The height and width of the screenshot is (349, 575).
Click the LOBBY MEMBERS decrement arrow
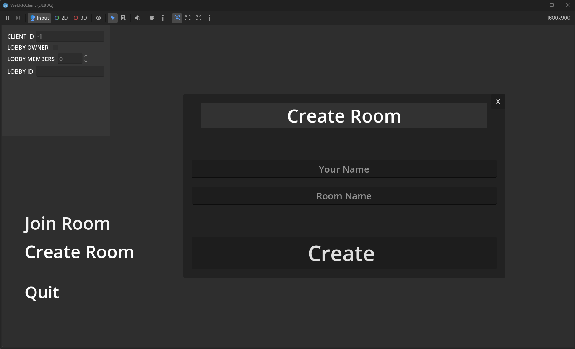coord(86,61)
